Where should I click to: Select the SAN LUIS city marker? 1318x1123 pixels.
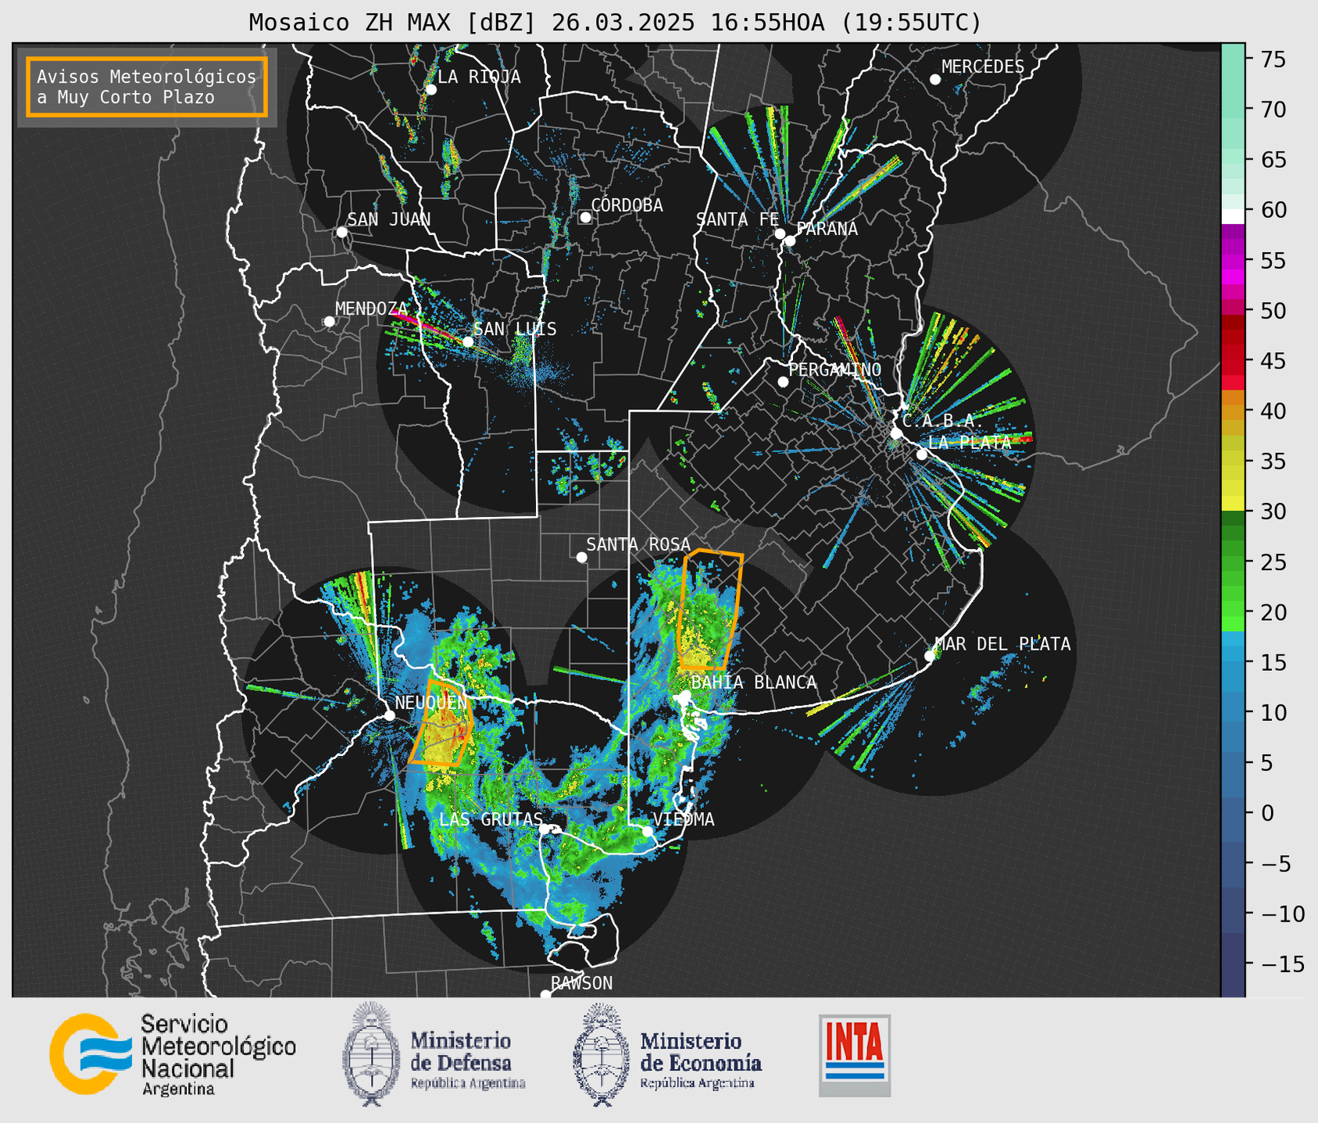[467, 341]
